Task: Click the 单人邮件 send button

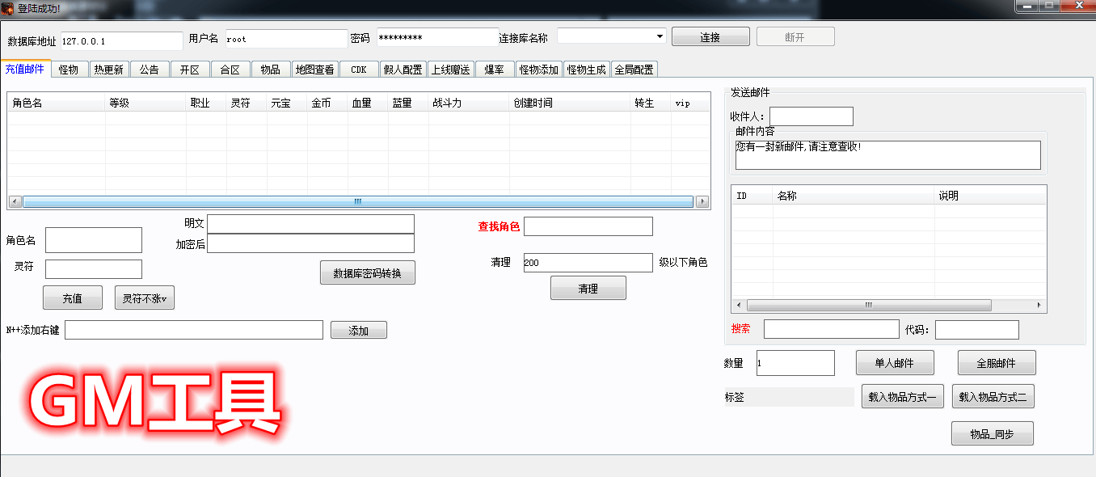Action: [x=895, y=363]
